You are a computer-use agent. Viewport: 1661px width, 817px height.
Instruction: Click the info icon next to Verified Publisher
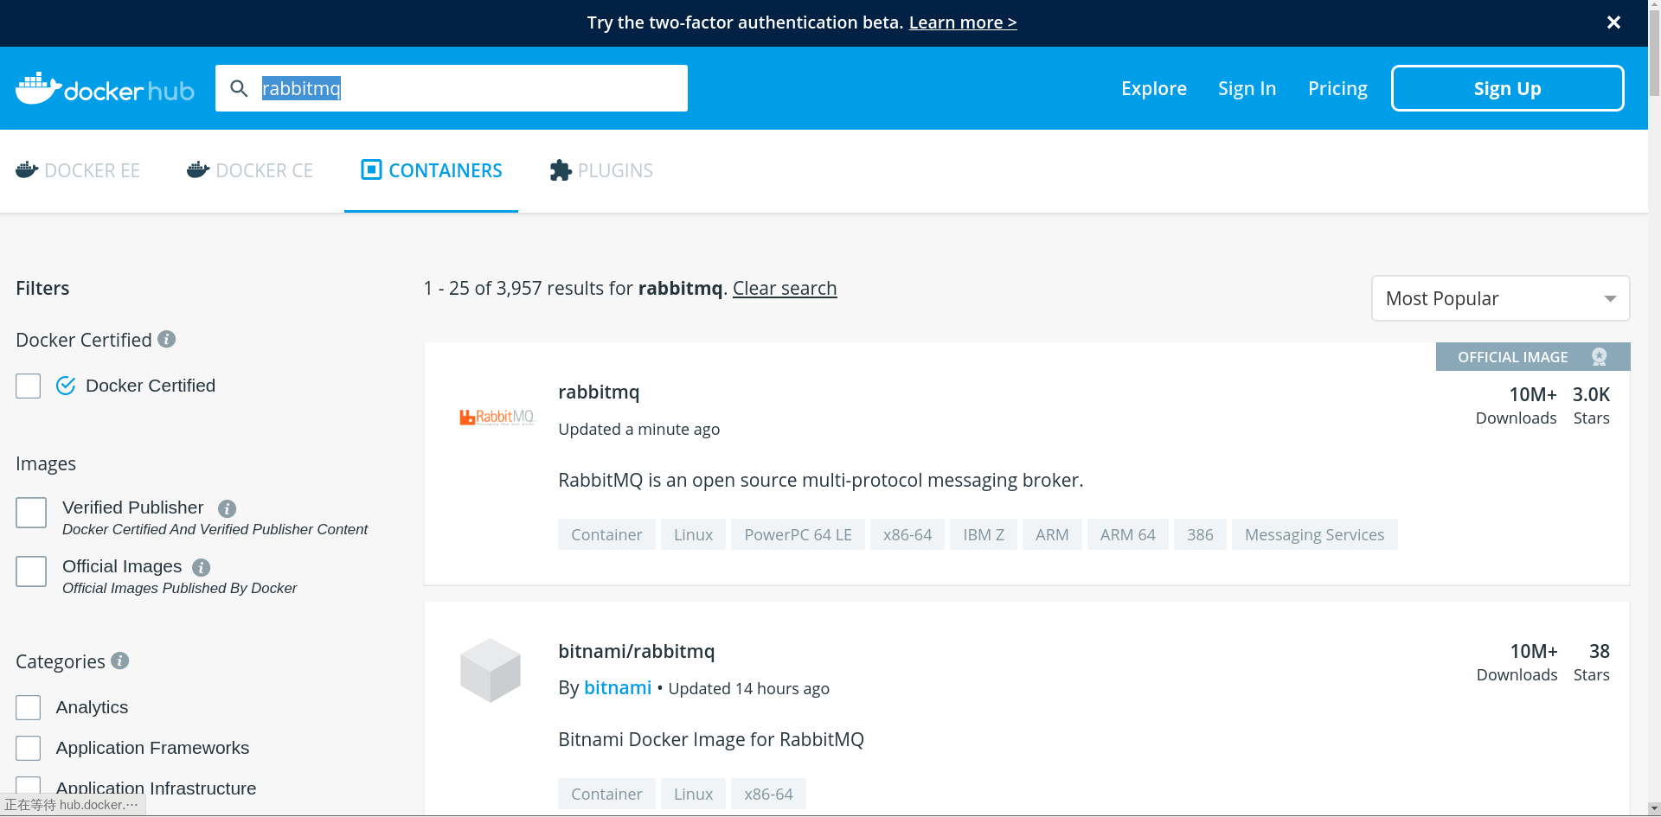(227, 508)
